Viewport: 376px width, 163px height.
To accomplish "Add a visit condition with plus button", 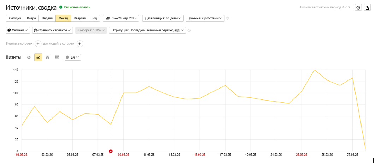I will tap(38, 44).
